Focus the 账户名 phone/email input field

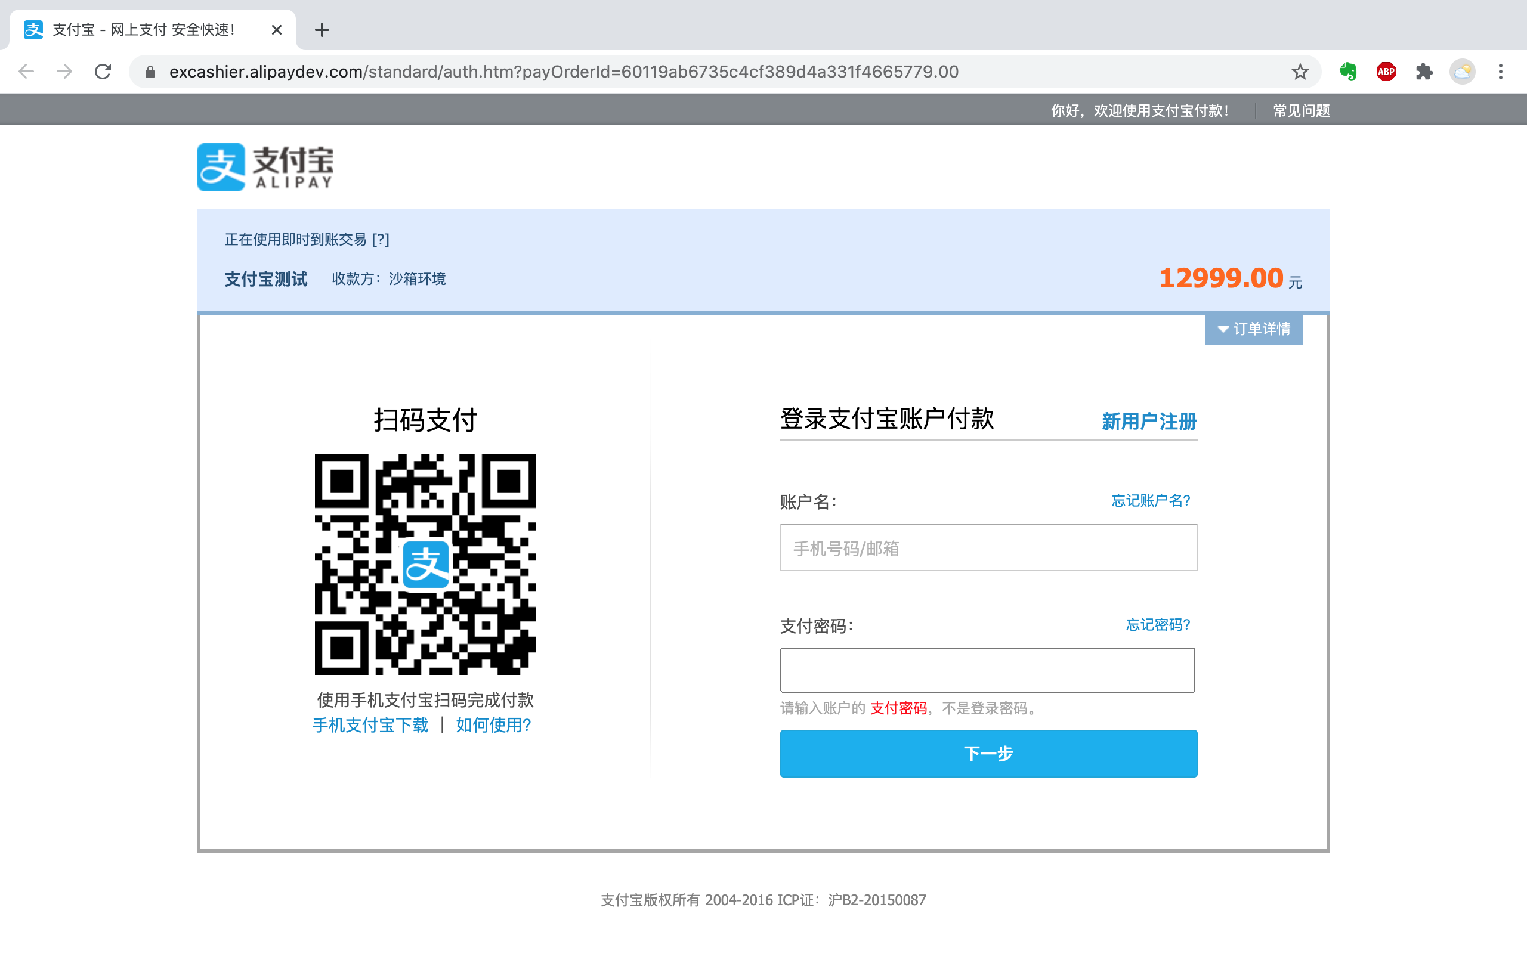(988, 548)
